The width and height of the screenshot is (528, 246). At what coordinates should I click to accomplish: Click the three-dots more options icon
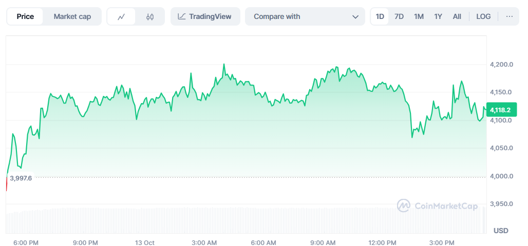(510, 16)
